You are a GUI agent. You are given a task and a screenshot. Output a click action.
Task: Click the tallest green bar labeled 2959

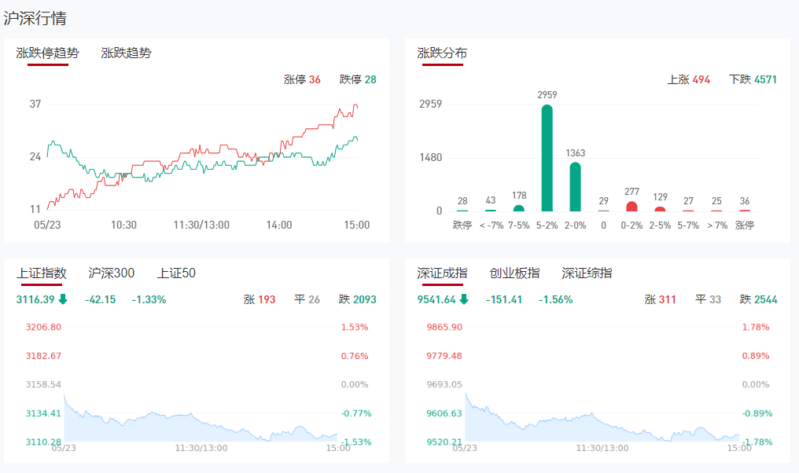coord(547,159)
